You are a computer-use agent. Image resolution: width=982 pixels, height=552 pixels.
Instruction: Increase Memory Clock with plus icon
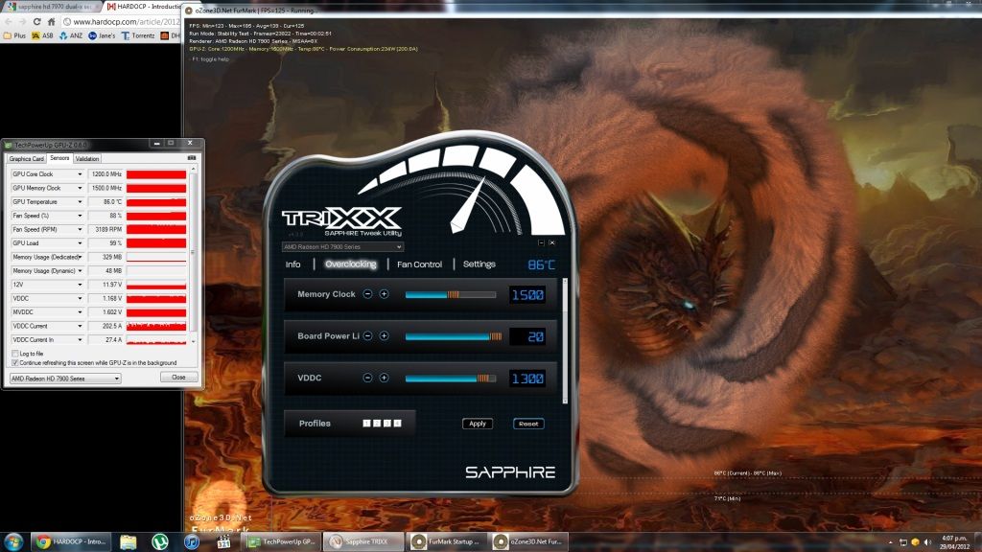[384, 294]
